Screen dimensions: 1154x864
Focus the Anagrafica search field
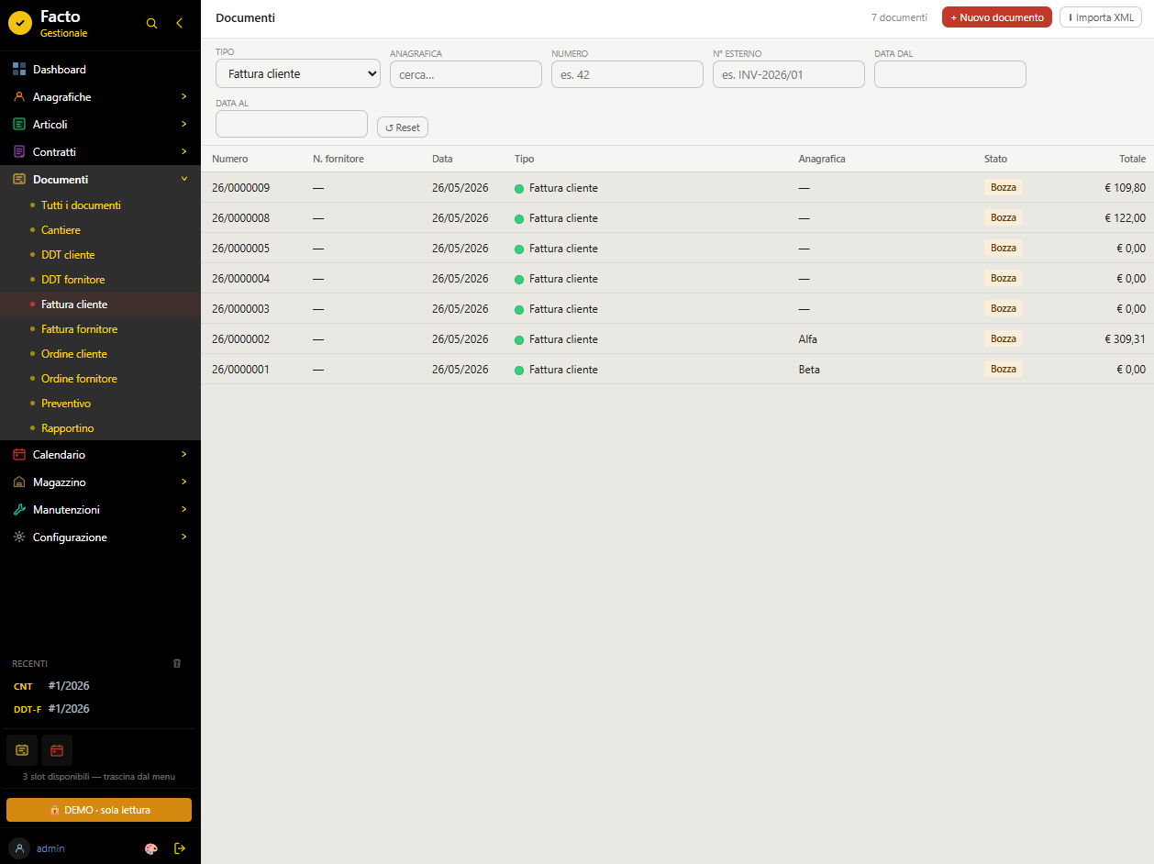point(466,74)
